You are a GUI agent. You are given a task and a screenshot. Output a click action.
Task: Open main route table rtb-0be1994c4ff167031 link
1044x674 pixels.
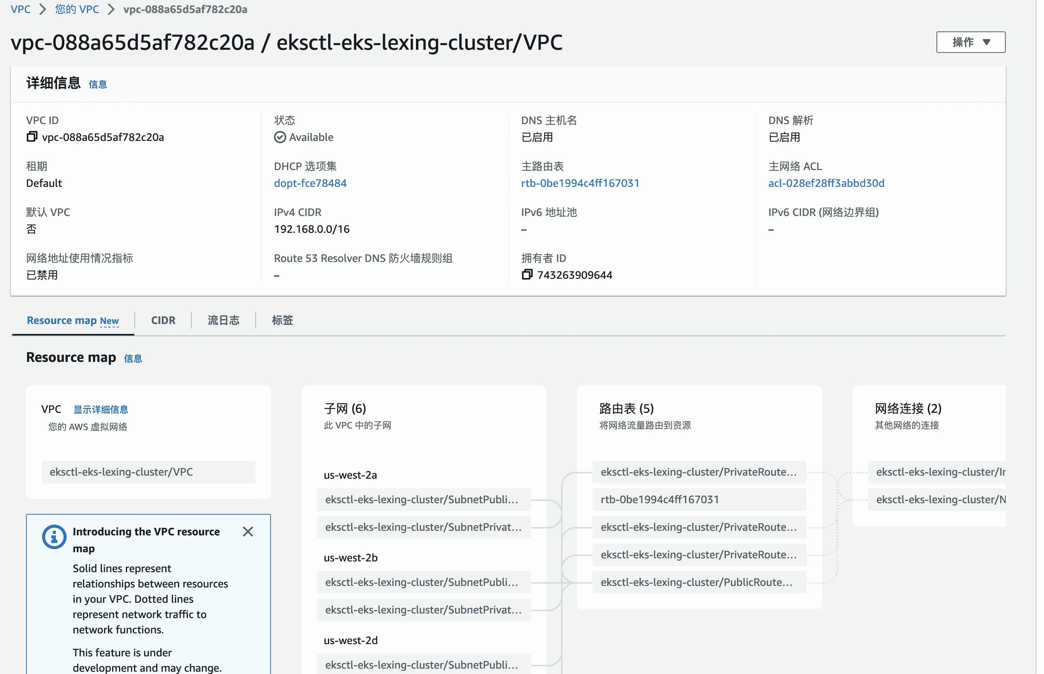[x=580, y=183]
